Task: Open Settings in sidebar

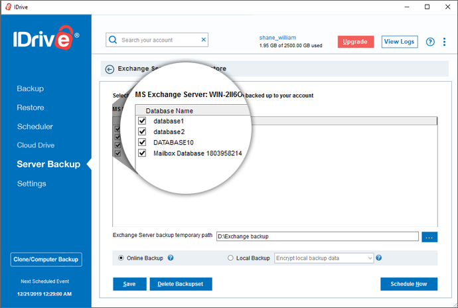Action: (x=32, y=183)
